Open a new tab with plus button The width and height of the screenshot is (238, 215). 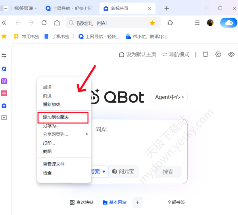pos(167,8)
